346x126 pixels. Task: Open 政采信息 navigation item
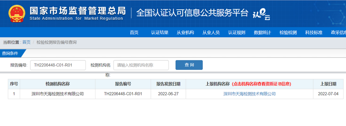click(338, 33)
